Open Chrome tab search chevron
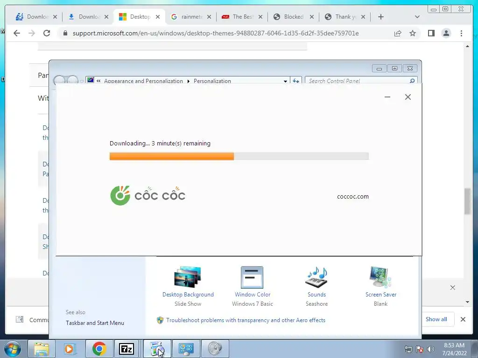478x358 pixels. pyautogui.click(x=417, y=17)
